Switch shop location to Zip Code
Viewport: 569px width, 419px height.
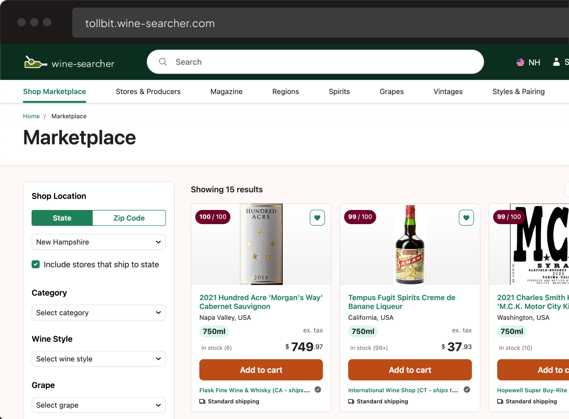point(129,218)
